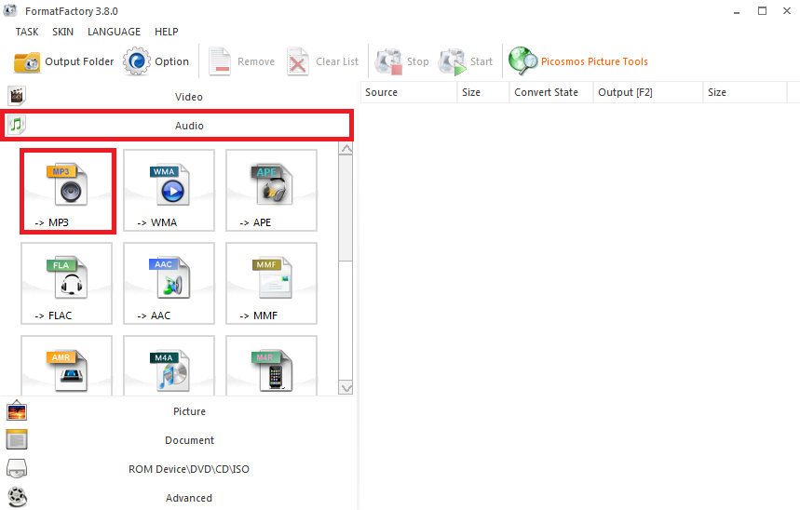Pick the -> APE audio format

tap(271, 190)
